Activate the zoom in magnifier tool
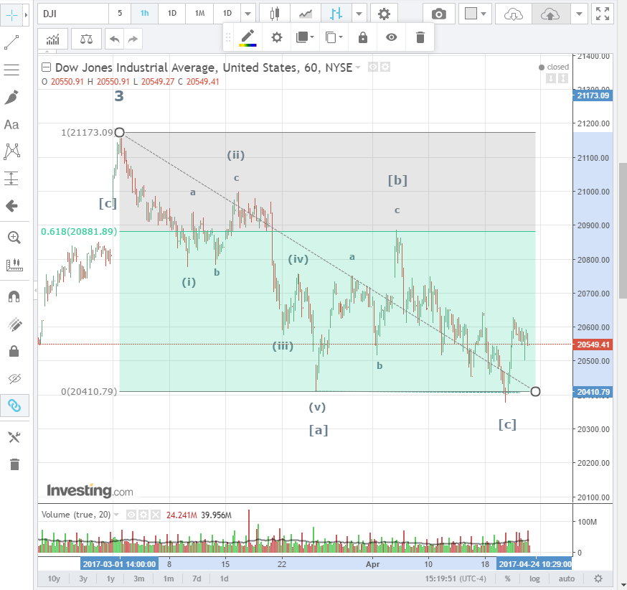The image size is (627, 590). click(14, 237)
